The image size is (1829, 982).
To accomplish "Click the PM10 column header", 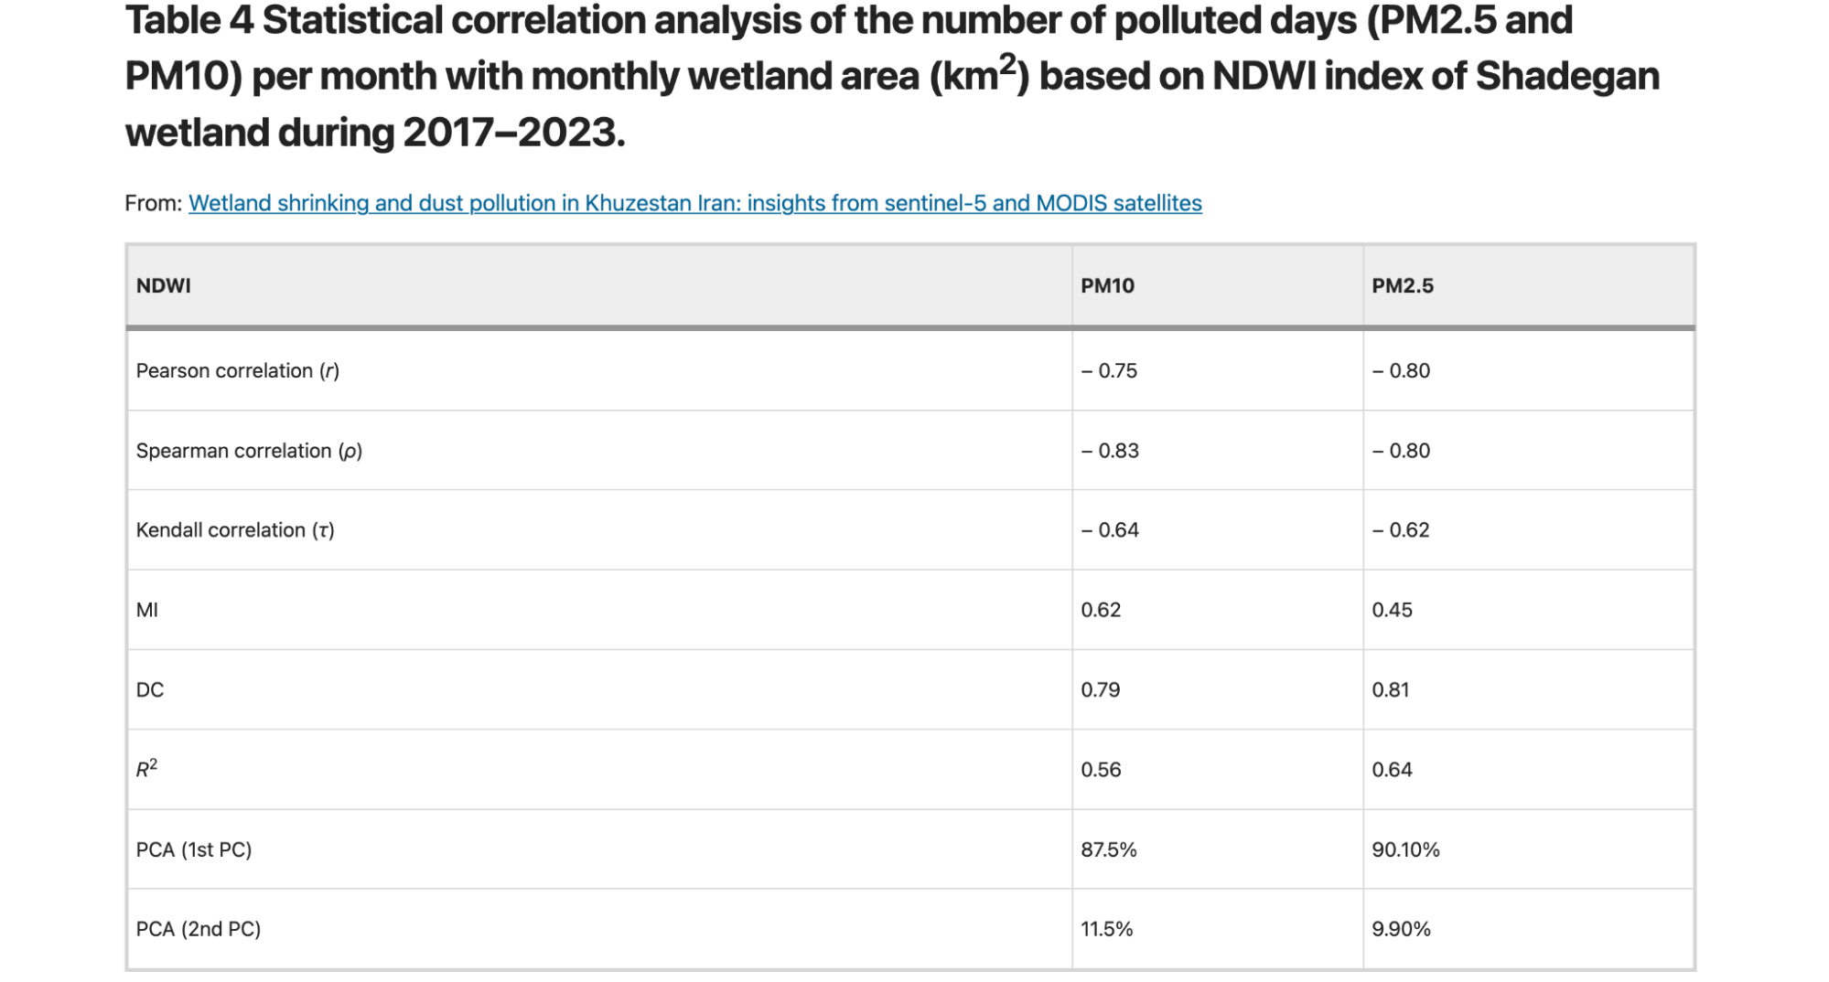I will point(1107,285).
